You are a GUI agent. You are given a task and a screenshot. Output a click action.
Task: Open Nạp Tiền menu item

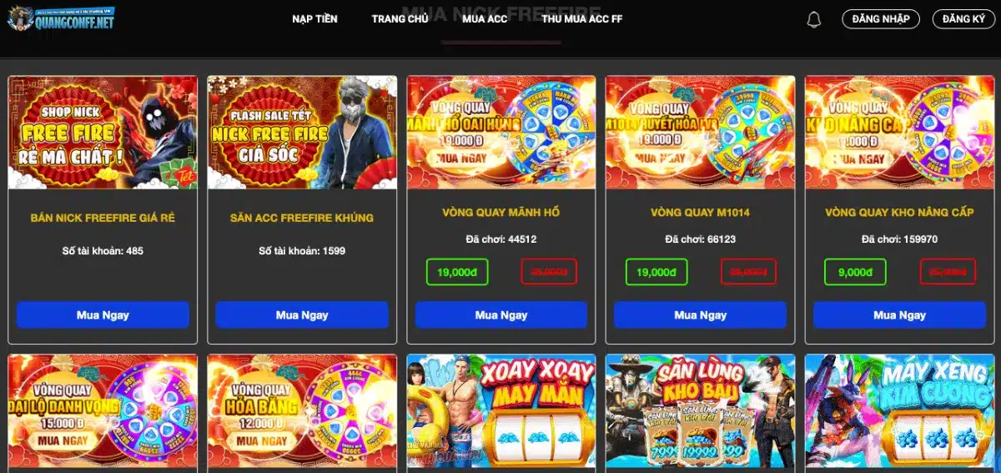(x=314, y=19)
